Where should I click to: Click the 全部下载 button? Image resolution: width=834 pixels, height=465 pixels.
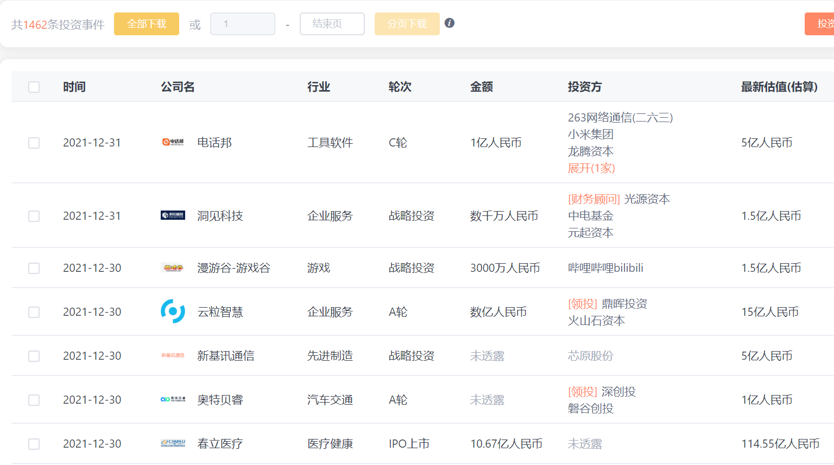click(x=147, y=24)
